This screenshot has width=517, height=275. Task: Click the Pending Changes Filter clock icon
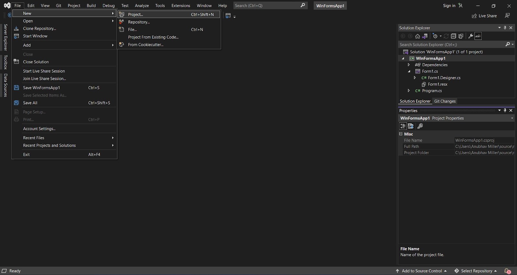435,36
